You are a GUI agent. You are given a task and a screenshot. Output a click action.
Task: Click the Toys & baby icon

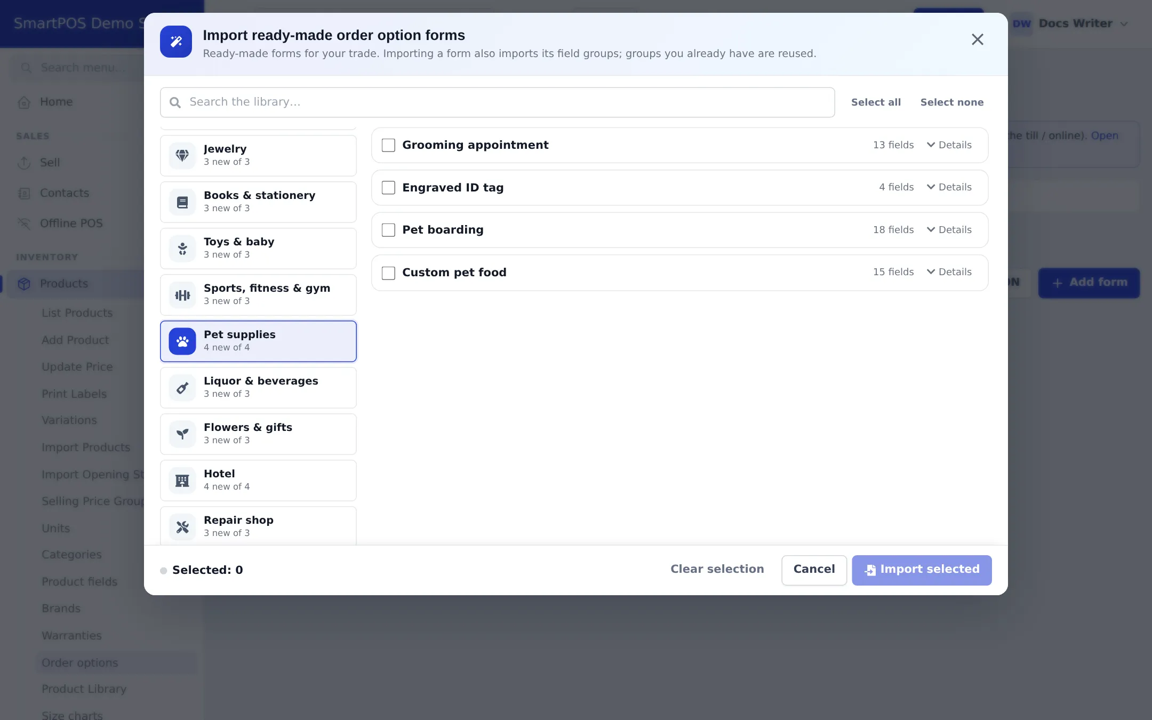(x=182, y=249)
